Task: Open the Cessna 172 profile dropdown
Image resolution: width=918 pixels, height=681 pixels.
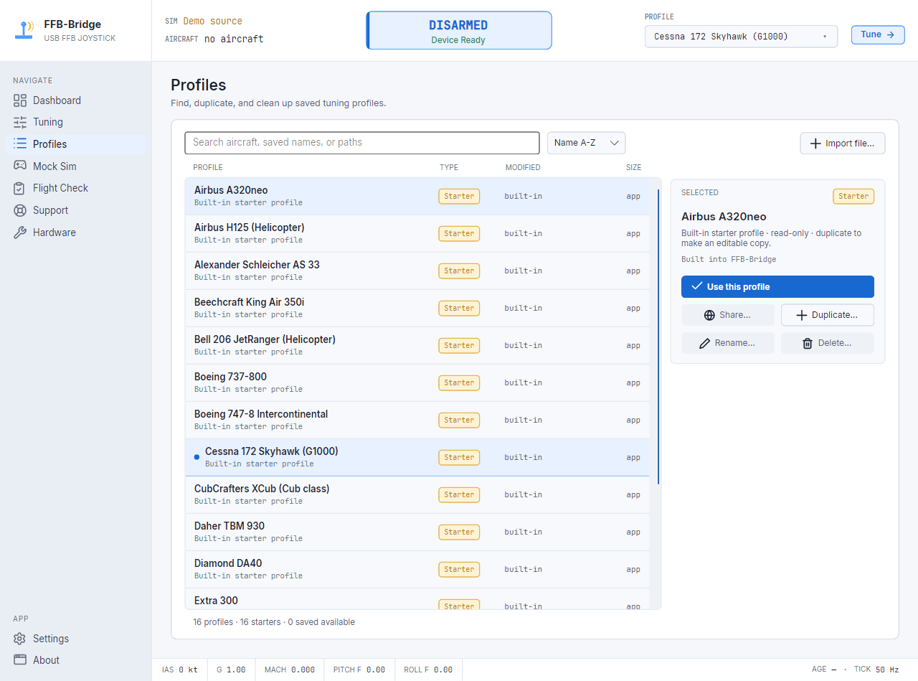Action: [x=742, y=36]
